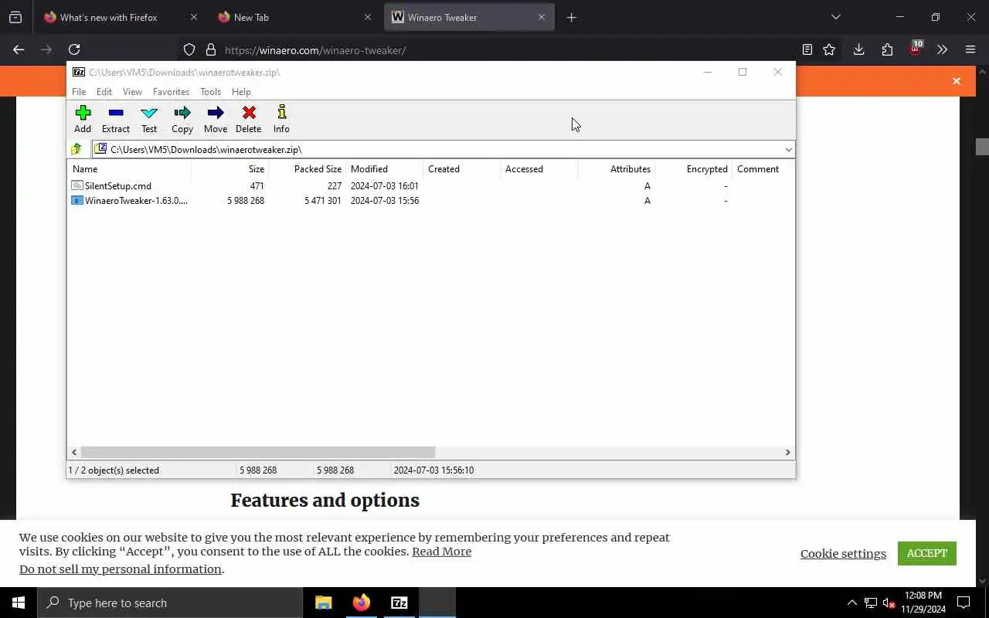989x618 pixels.
Task: Open Cookie settings link
Action: (x=843, y=553)
